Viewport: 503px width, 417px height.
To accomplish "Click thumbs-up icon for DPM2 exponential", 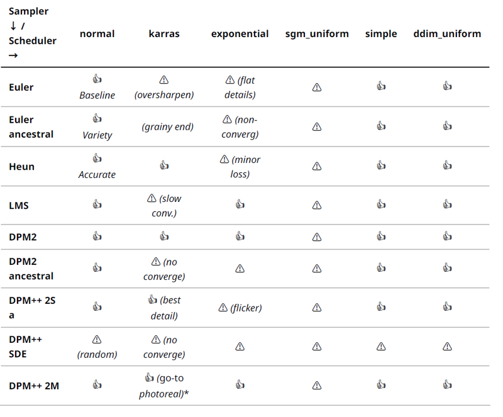I will click(240, 236).
